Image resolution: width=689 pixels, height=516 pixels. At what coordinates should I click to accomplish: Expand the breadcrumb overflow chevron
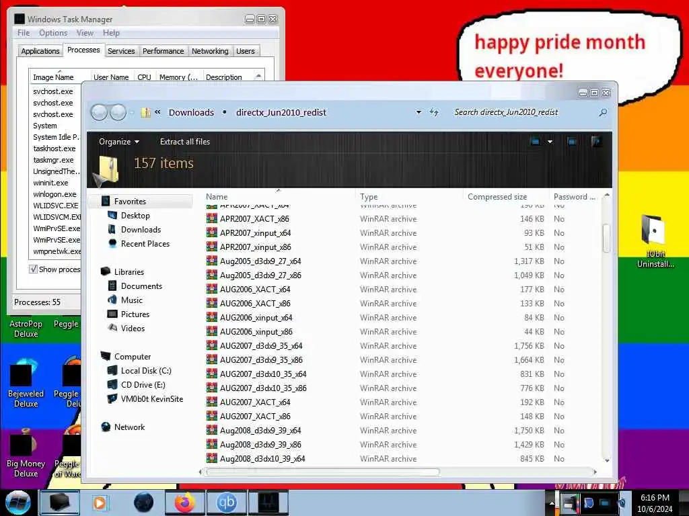point(157,112)
